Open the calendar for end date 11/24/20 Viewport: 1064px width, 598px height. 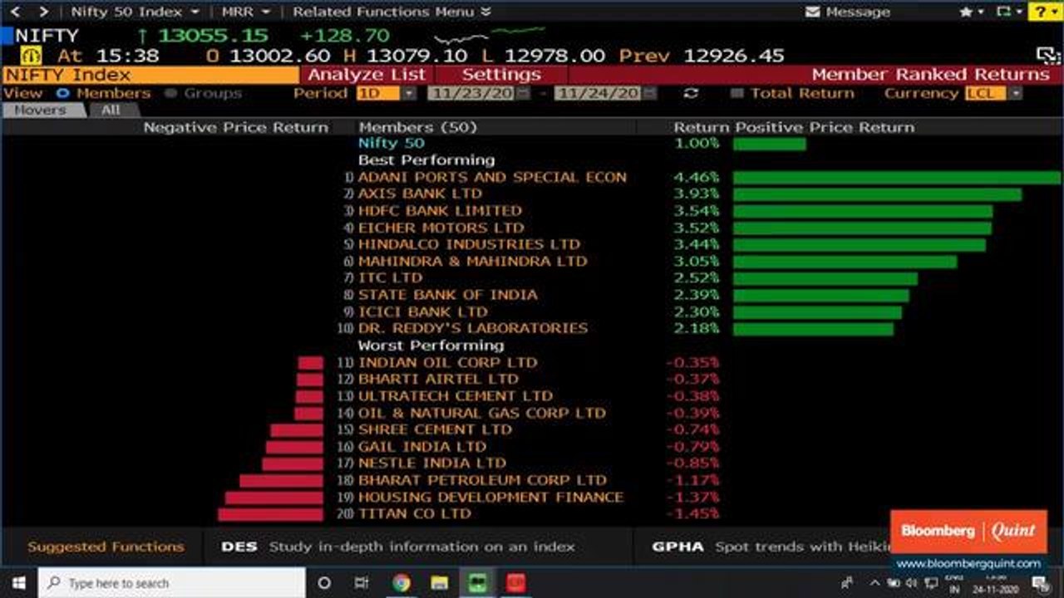click(x=648, y=93)
